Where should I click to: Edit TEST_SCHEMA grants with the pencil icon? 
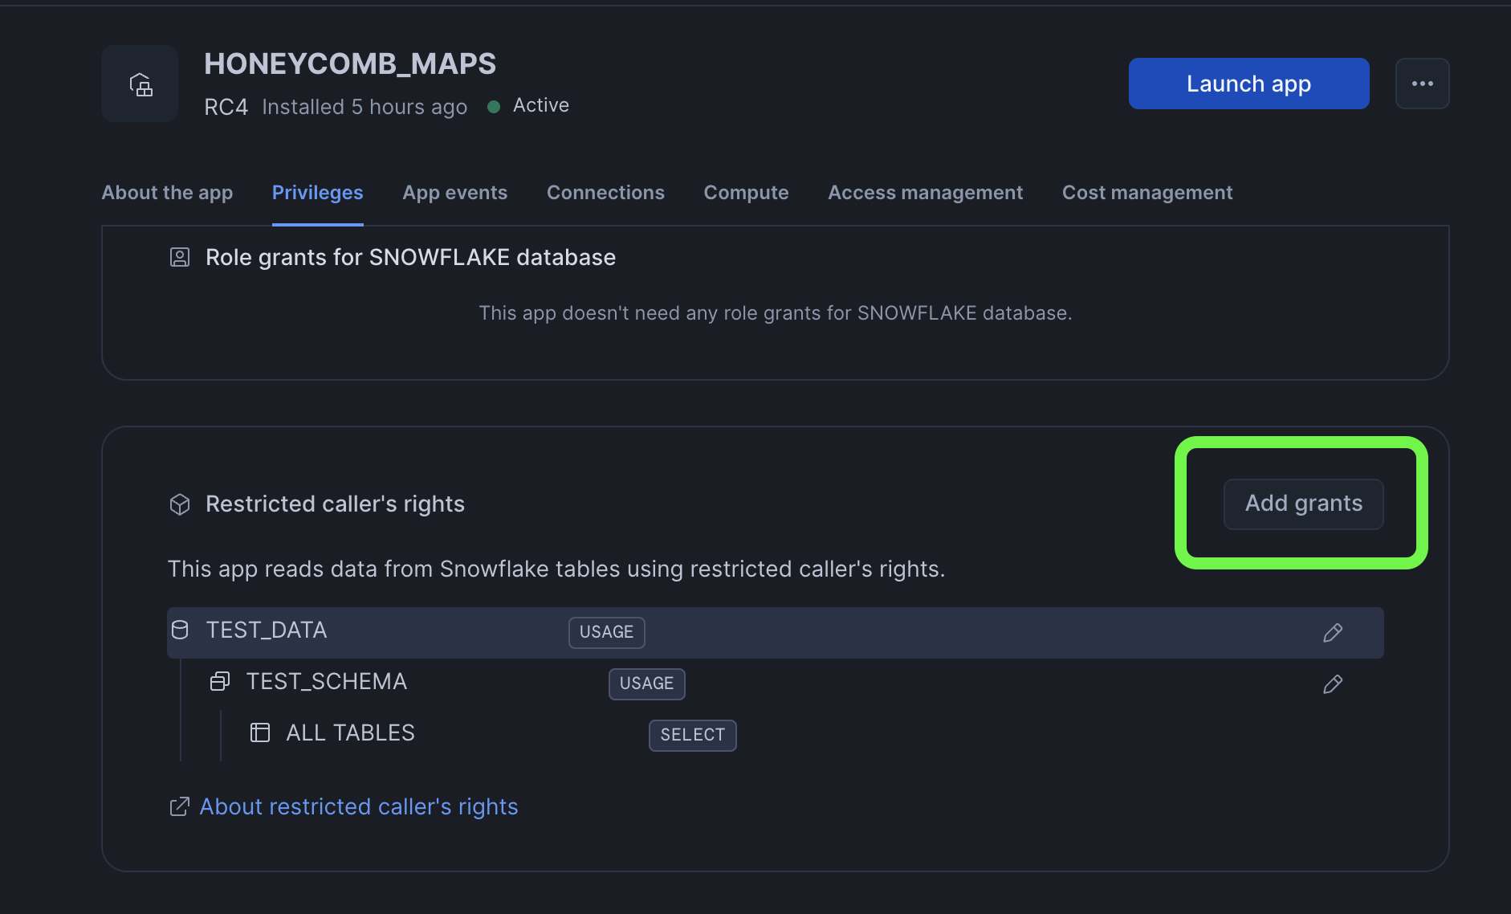tap(1333, 684)
